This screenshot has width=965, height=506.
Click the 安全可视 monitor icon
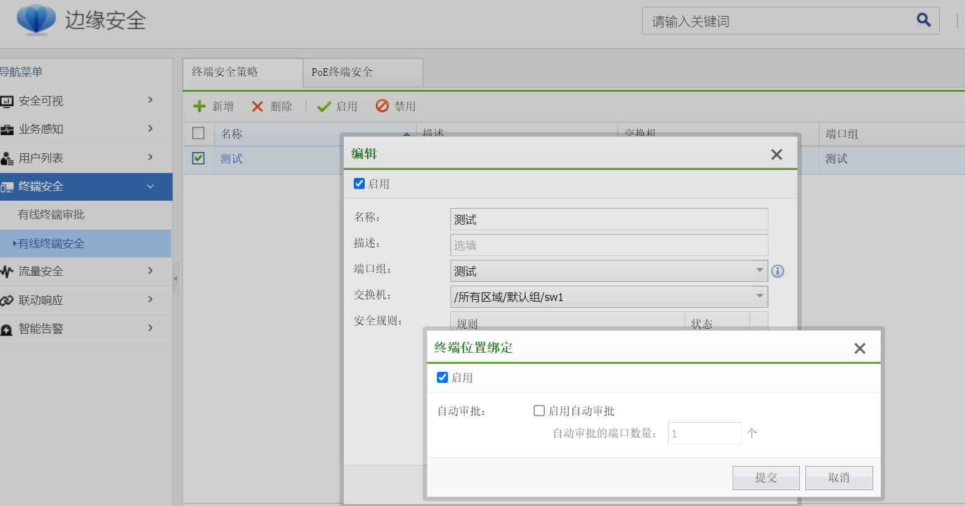[x=7, y=102]
